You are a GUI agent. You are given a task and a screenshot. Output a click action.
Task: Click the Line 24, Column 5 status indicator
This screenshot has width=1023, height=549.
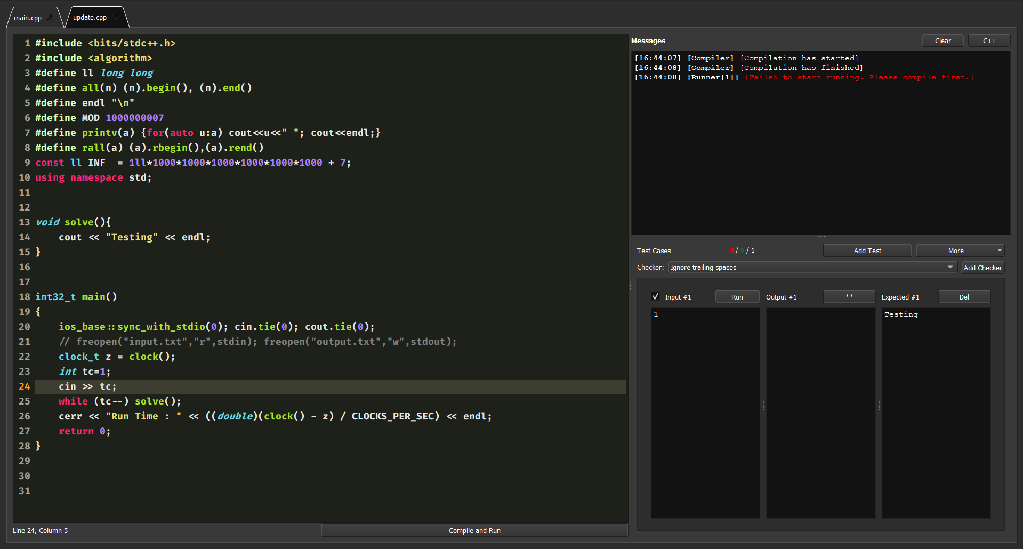pos(40,530)
